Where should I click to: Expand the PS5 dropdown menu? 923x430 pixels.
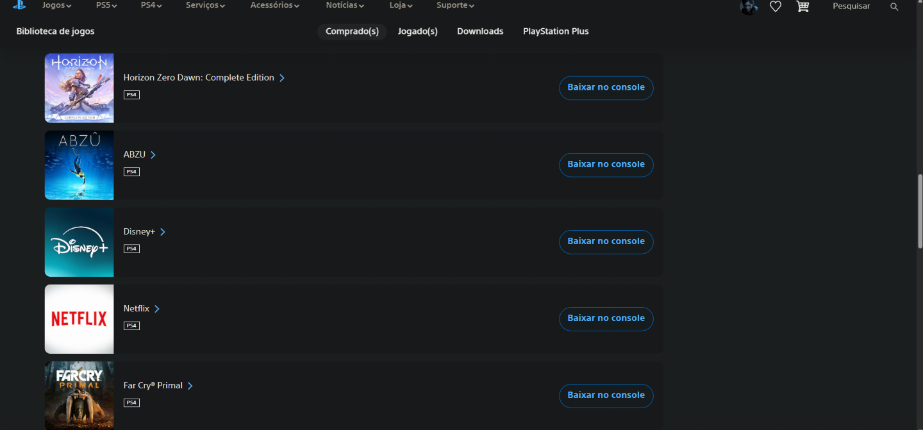coord(106,5)
